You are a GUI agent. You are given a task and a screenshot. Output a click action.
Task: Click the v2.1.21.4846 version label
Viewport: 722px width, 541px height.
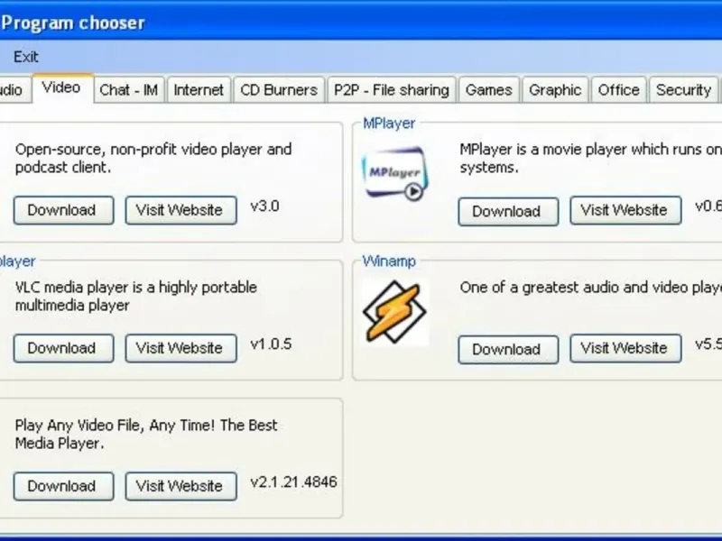pos(294,482)
